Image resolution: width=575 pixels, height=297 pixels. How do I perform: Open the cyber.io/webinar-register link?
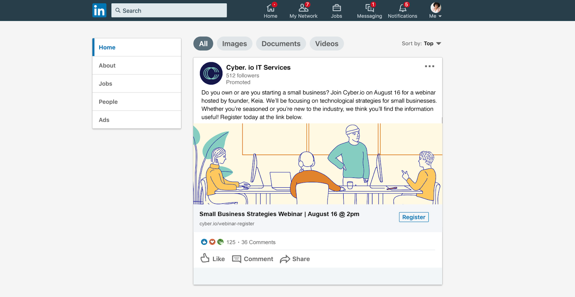(x=227, y=224)
